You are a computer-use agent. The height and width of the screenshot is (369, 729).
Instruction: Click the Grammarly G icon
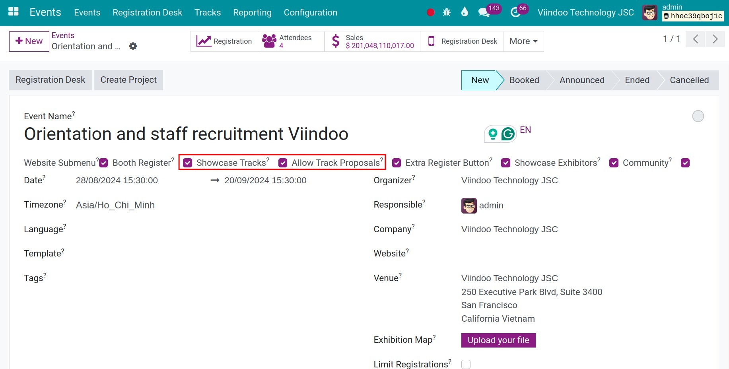(508, 134)
